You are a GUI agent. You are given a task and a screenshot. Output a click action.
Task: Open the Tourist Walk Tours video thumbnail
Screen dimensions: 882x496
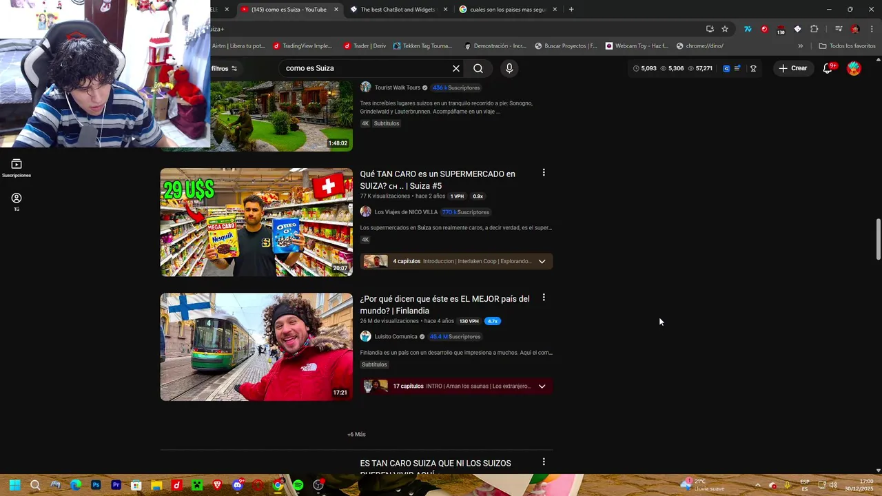[x=281, y=116]
